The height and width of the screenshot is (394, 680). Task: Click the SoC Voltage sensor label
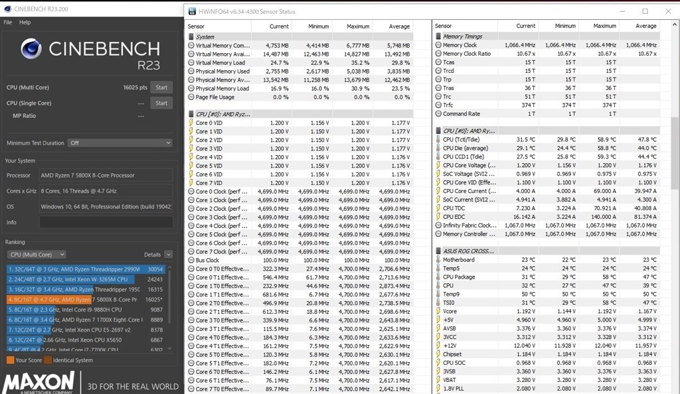(x=469, y=174)
